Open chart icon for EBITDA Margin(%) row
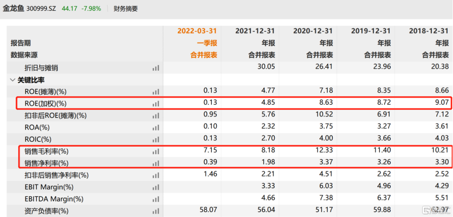The image size is (453, 217). pos(156,199)
